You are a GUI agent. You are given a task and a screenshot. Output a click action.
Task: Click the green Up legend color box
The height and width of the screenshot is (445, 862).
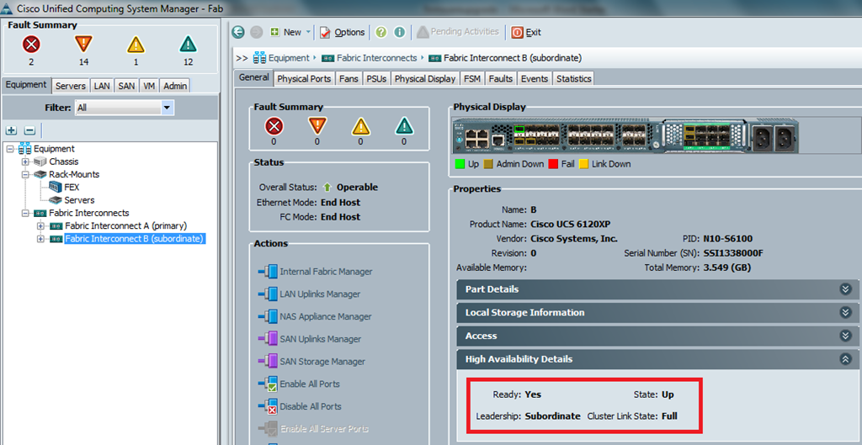click(460, 164)
